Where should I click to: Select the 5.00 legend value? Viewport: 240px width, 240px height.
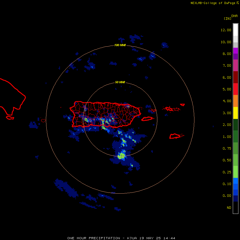pyautogui.click(x=227, y=89)
